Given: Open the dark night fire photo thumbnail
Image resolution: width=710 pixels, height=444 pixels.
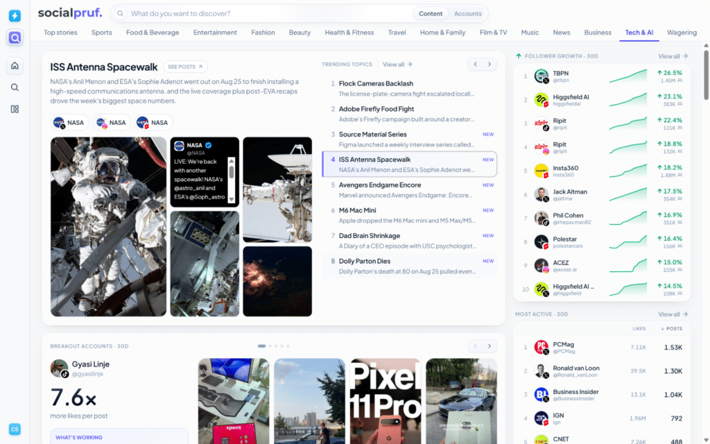Looking at the screenshot, I should [x=277, y=282].
